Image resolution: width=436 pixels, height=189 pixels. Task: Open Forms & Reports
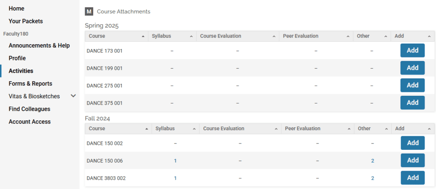pos(30,84)
